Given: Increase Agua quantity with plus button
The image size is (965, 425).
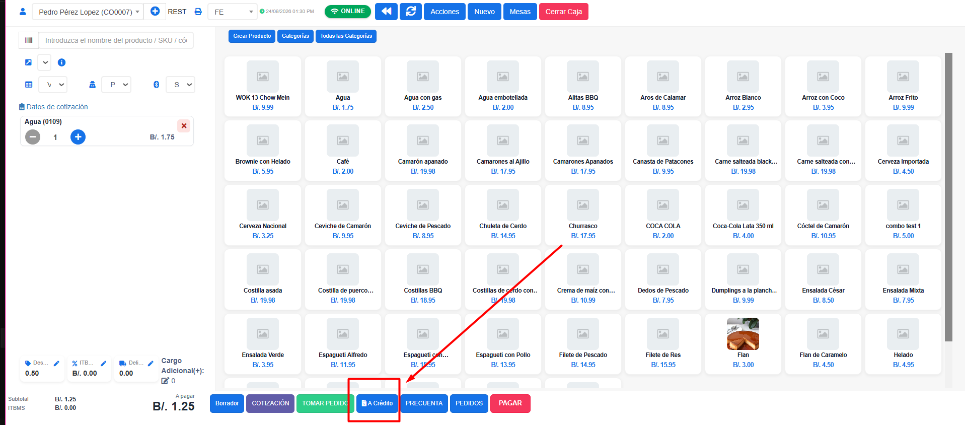Looking at the screenshot, I should click(x=78, y=137).
